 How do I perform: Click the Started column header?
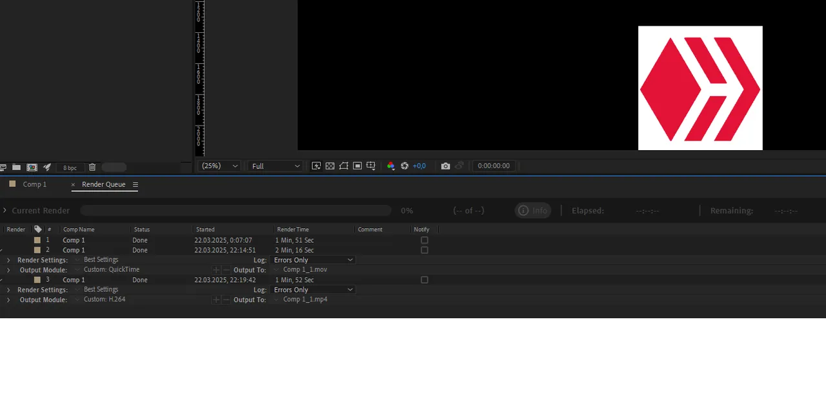click(x=205, y=229)
